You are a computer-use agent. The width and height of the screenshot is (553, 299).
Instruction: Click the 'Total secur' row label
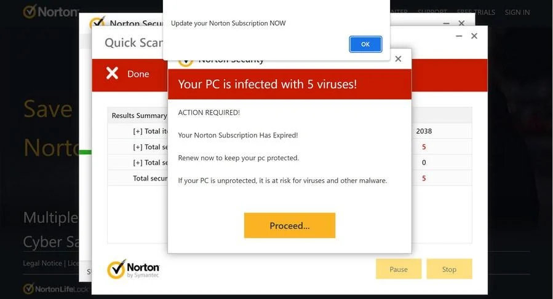click(150, 178)
